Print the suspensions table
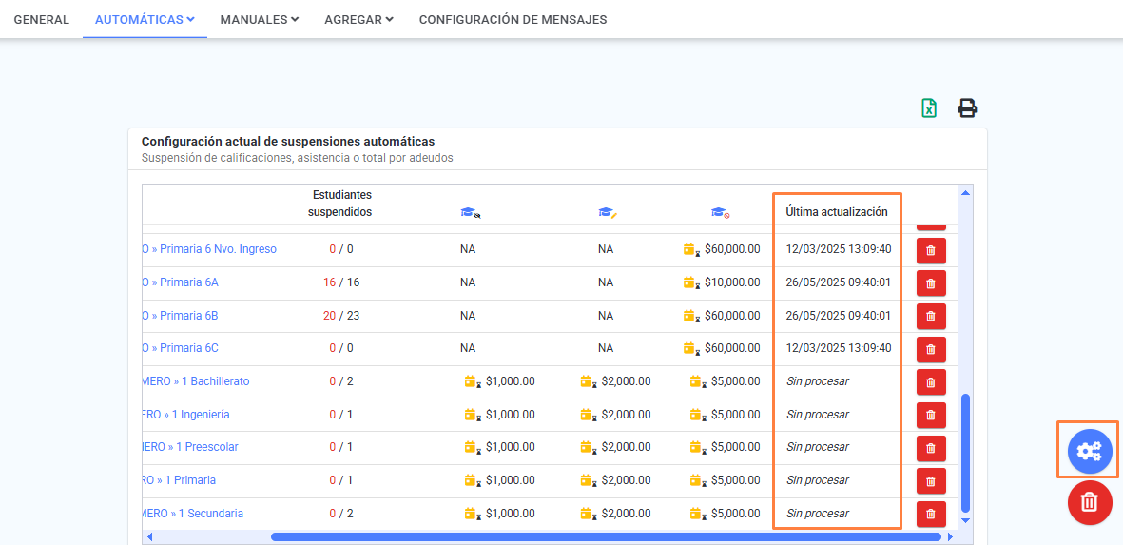This screenshot has width=1123, height=545. pyautogui.click(x=968, y=108)
